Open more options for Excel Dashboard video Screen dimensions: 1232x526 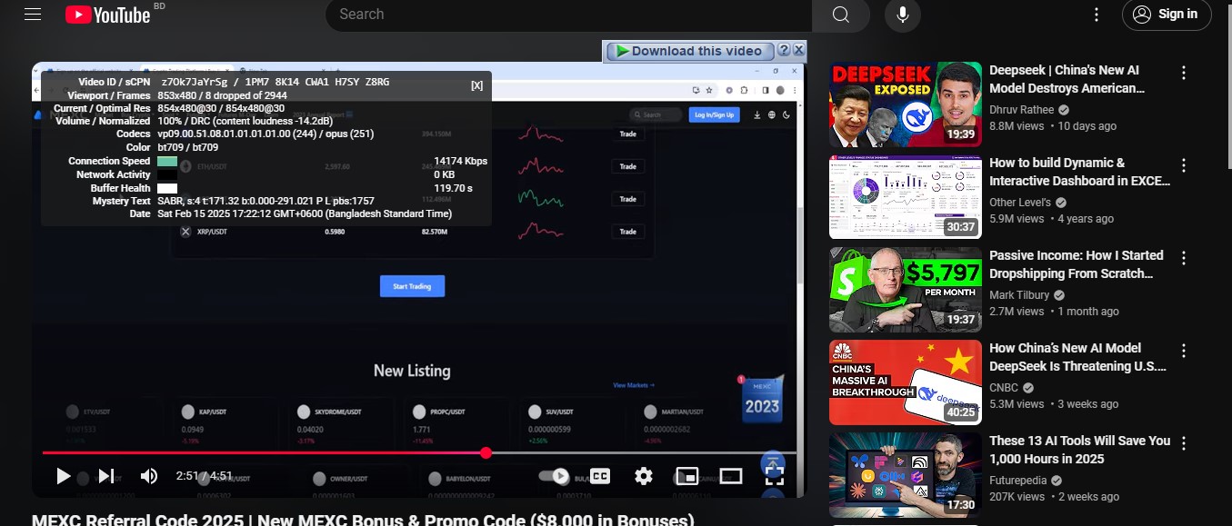[x=1184, y=165]
